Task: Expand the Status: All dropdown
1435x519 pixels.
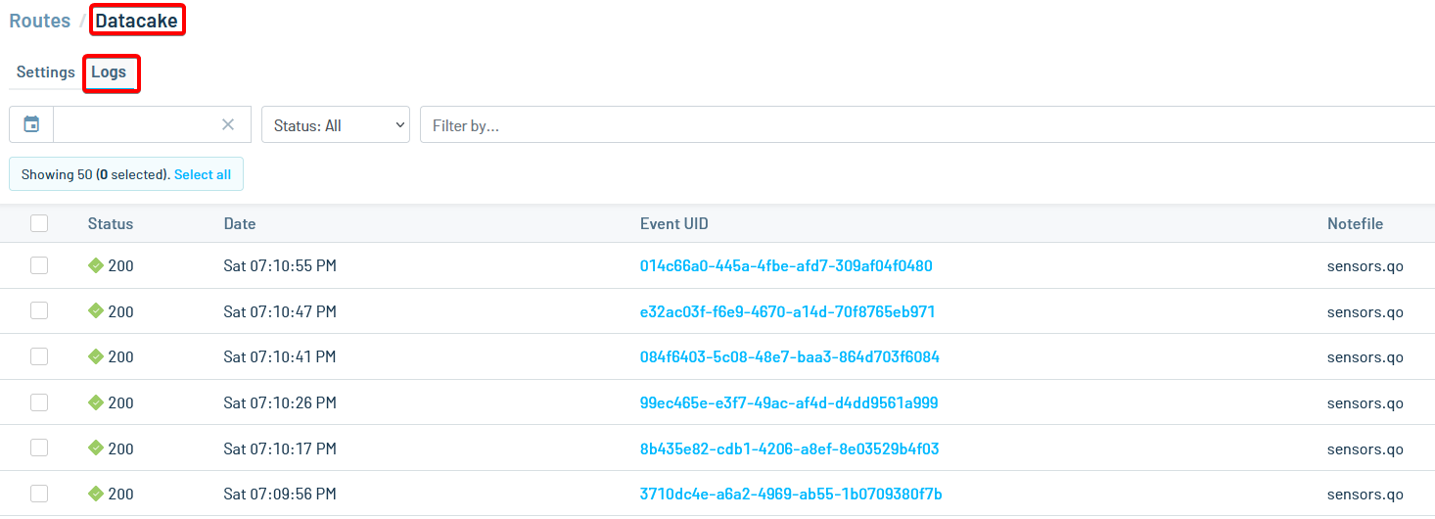Action: [336, 125]
